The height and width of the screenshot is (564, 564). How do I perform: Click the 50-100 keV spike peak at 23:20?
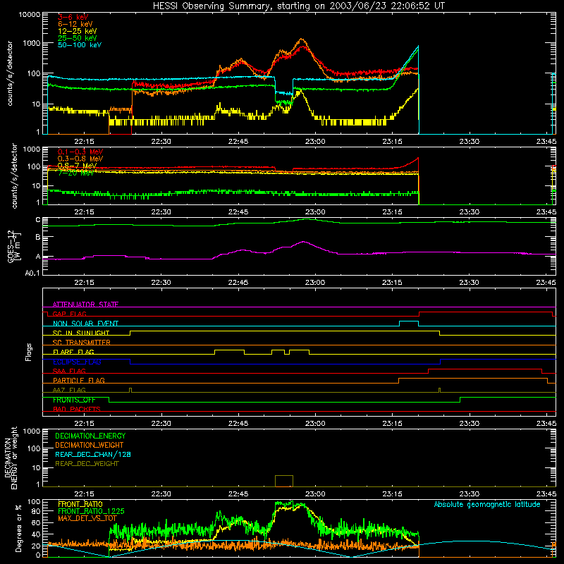418,46
